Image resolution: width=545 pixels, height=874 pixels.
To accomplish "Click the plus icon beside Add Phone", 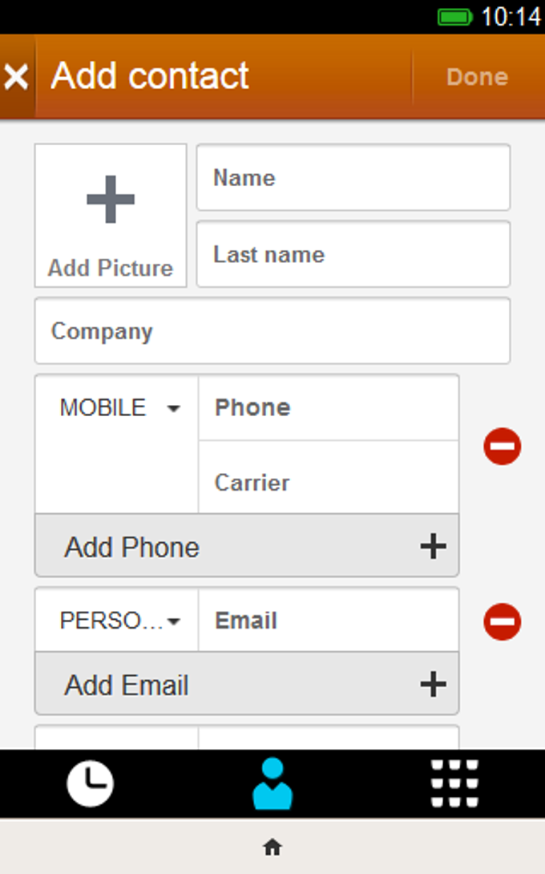I will [433, 546].
